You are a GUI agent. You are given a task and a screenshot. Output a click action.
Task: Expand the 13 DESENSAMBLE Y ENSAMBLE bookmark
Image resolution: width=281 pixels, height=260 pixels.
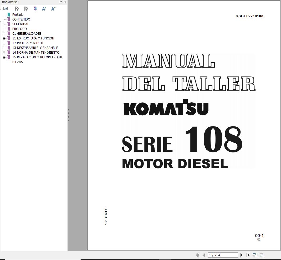[x=4, y=48]
